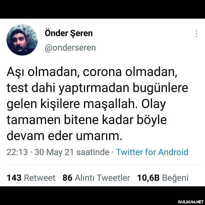Click the Twitter for Android source link
205x205 pixels.
coord(152,152)
